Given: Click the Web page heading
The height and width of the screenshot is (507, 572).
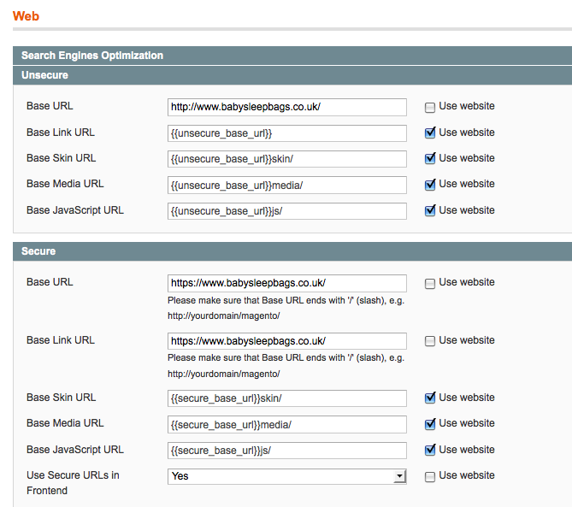Looking at the screenshot, I should (x=26, y=16).
